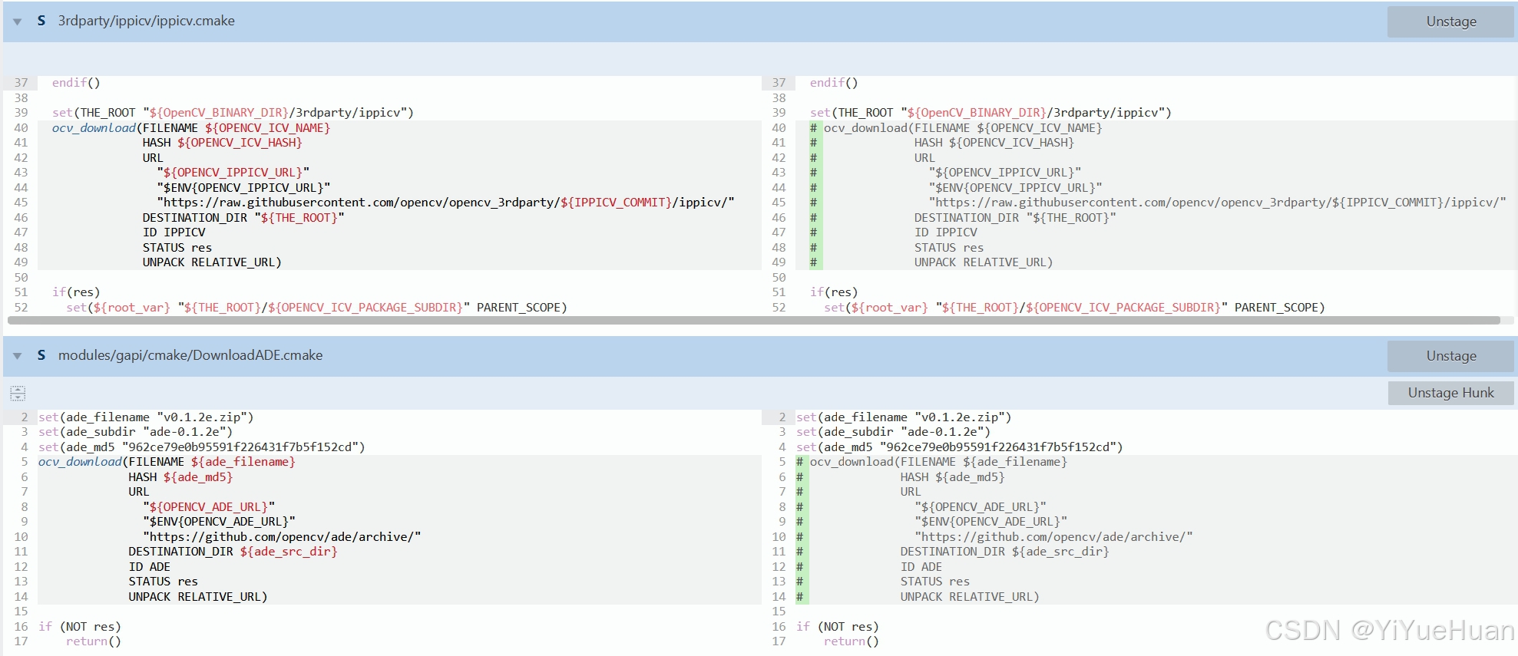The width and height of the screenshot is (1518, 656).
Task: Unstage the ippicv.cmake file
Action: 1450,21
